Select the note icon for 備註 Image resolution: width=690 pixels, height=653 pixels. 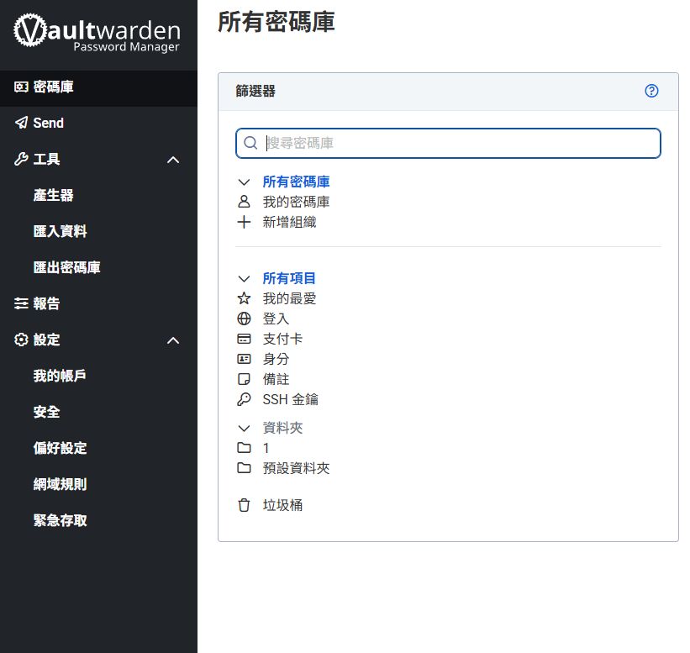coord(245,379)
